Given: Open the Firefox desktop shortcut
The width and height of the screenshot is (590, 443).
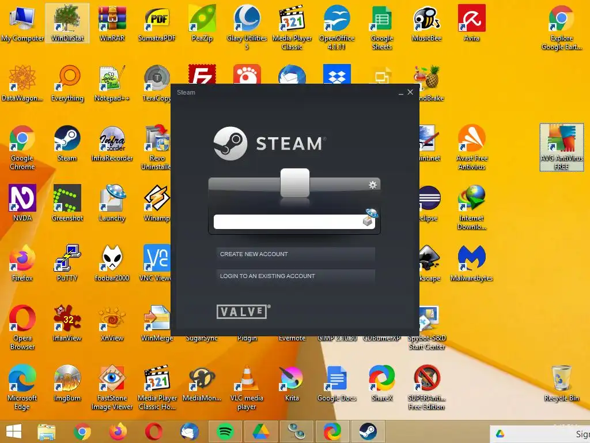Looking at the screenshot, I should (x=22, y=263).
